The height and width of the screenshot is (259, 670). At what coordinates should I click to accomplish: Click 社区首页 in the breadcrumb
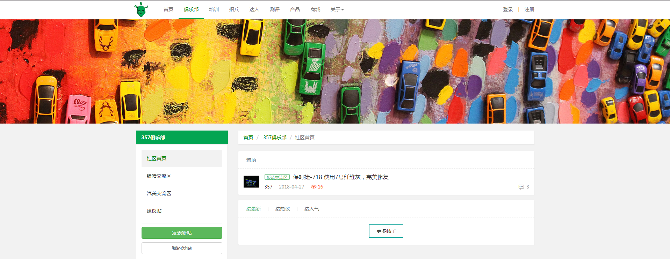[305, 138]
